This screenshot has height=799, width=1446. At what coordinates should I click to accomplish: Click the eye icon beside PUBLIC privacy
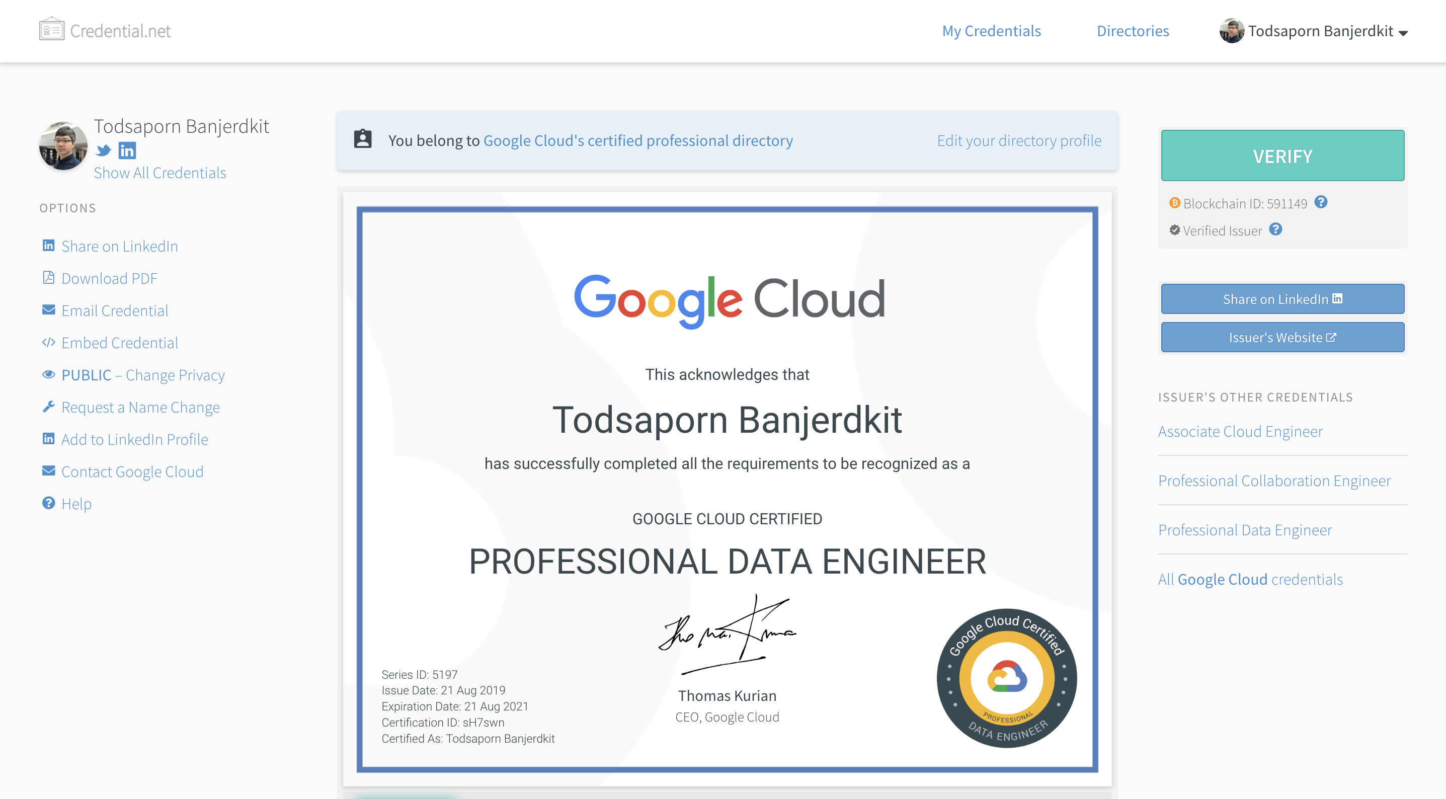(49, 374)
